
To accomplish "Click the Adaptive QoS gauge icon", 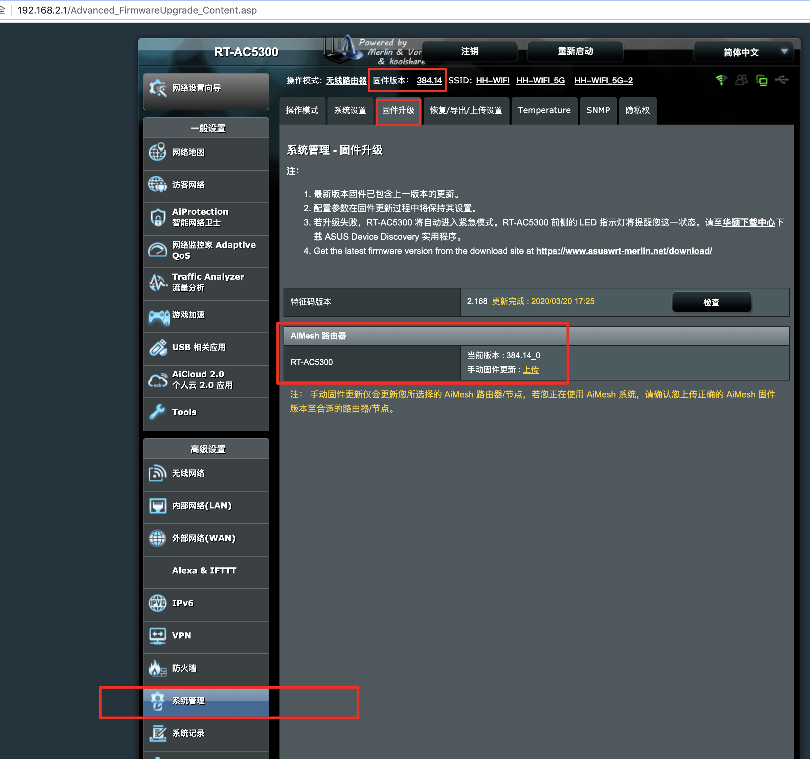I will (x=157, y=250).
